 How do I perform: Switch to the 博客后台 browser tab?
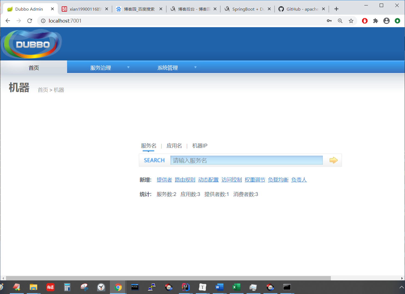193,9
